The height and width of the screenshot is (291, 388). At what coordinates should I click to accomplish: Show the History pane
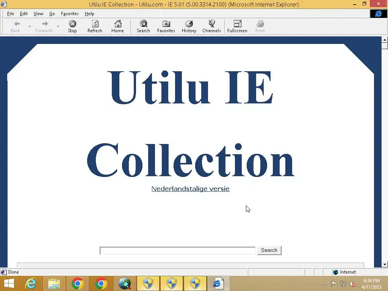[x=189, y=27]
